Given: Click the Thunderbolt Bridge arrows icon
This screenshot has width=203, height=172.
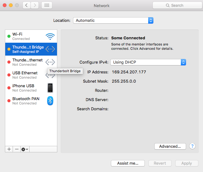Looking at the screenshot, I should pos(50,49).
